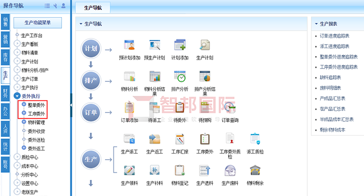Switch to the 统计 side tab
This screenshot has width=364, height=196.
(5, 146)
